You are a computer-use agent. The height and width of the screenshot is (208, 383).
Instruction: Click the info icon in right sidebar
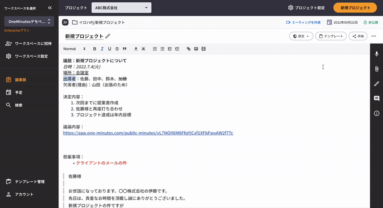point(376,113)
